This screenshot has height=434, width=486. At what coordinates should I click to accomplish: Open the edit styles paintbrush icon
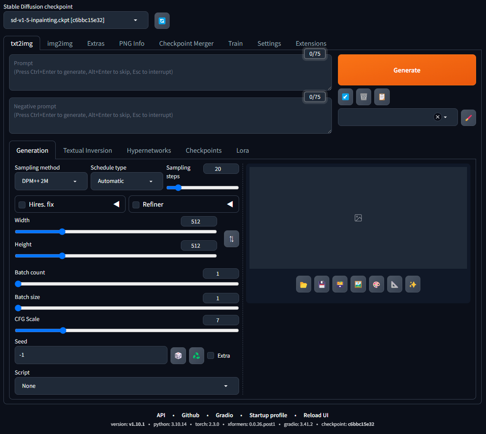(468, 118)
